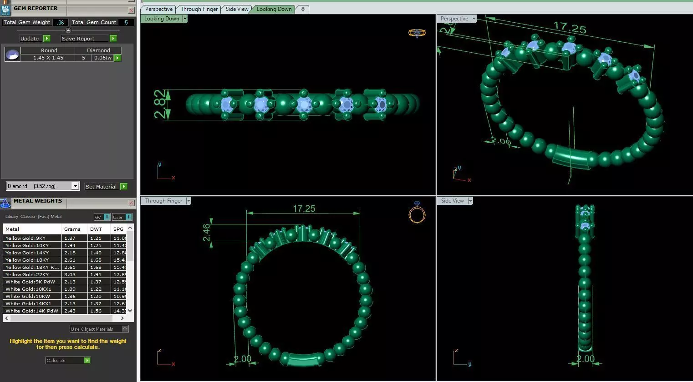The width and height of the screenshot is (693, 382).
Task: Click the Calculate button
Action: tap(68, 360)
